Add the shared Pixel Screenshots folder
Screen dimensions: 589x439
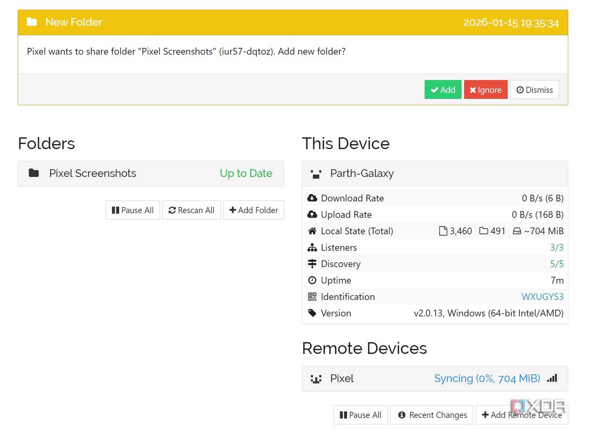(x=443, y=90)
